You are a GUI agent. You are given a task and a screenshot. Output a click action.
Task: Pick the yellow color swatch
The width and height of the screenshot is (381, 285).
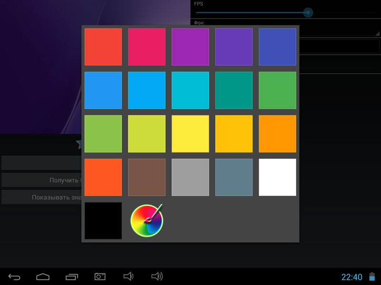click(190, 134)
